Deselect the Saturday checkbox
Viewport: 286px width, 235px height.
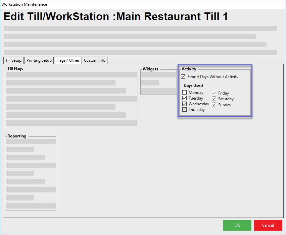click(x=214, y=99)
